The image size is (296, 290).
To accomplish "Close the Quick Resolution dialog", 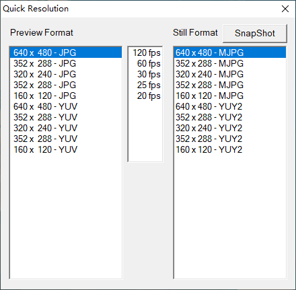I will point(285,9).
